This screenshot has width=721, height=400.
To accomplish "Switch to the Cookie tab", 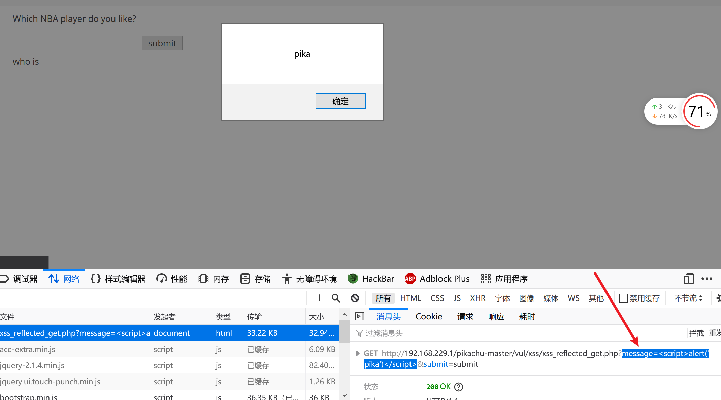I will click(x=429, y=316).
